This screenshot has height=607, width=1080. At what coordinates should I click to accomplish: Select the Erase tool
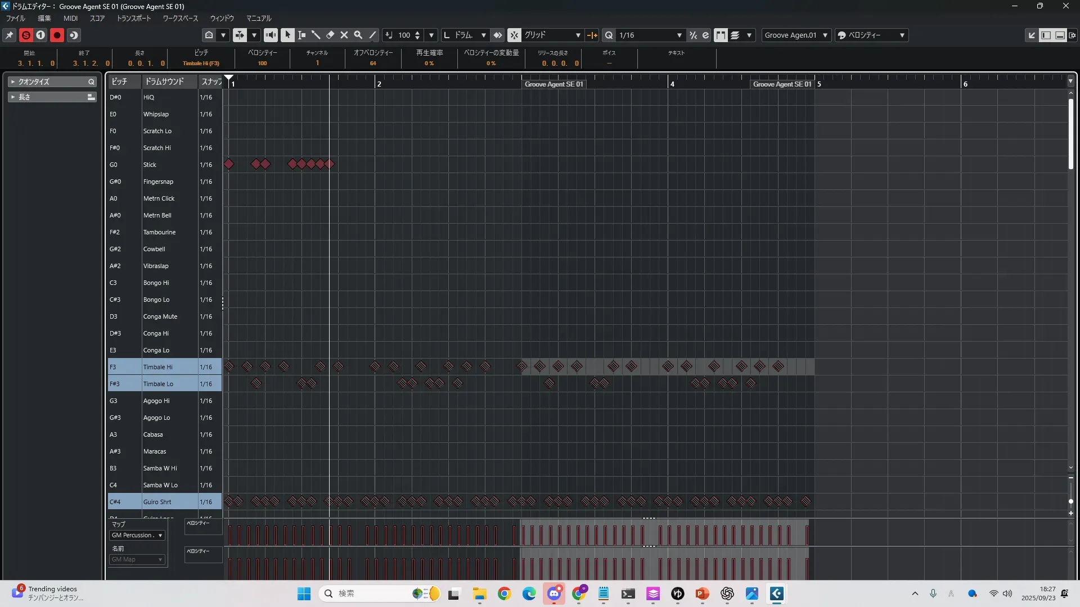330,35
